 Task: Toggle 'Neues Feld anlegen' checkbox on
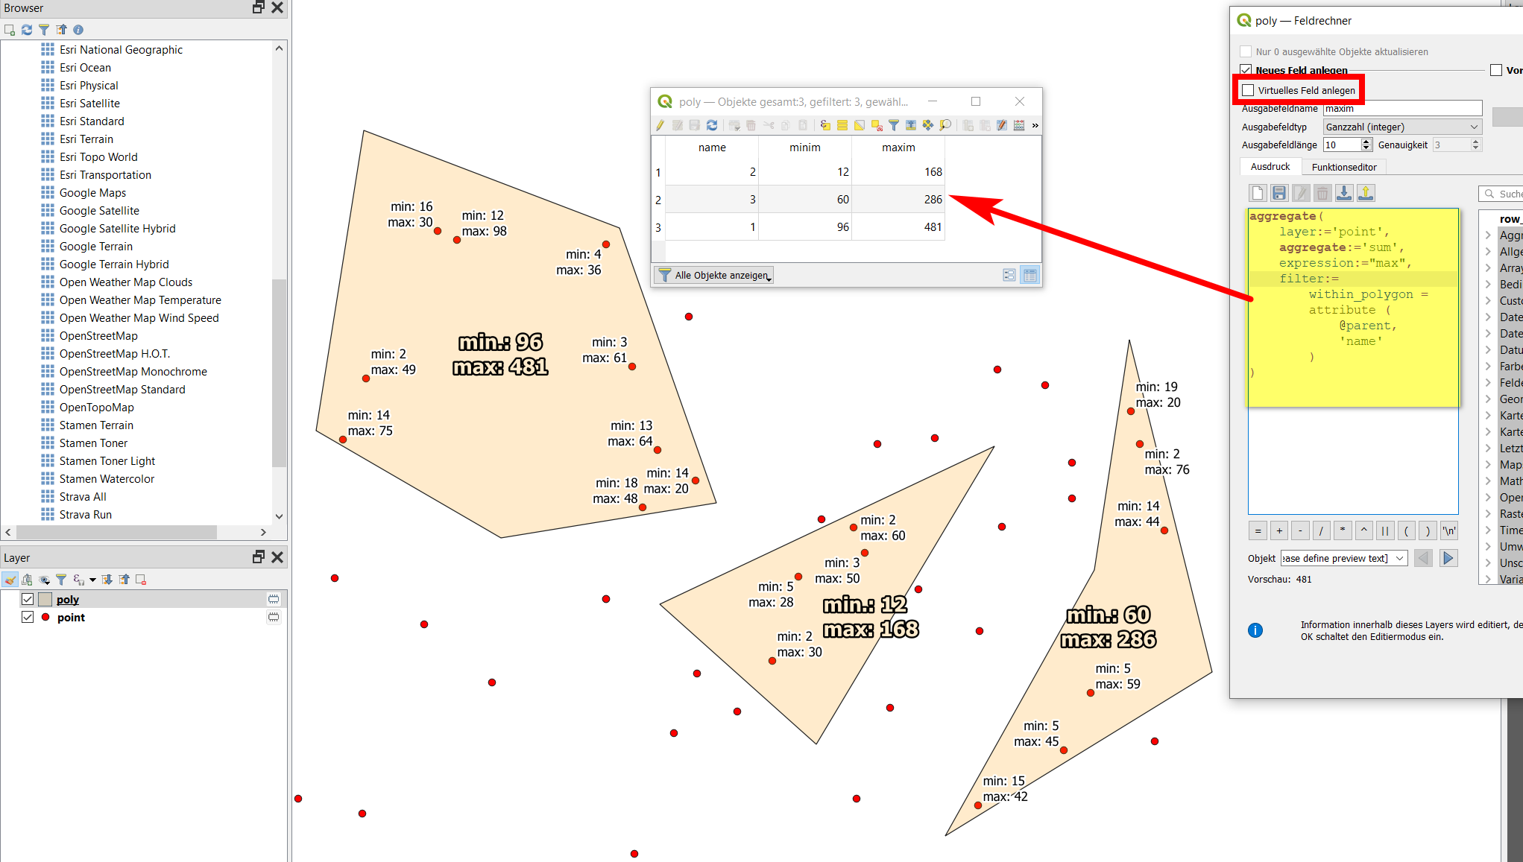(1248, 69)
